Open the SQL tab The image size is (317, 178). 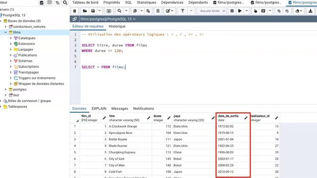point(128,2)
